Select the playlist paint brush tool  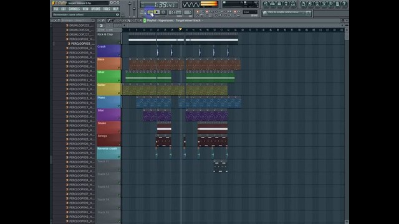pos(112,21)
